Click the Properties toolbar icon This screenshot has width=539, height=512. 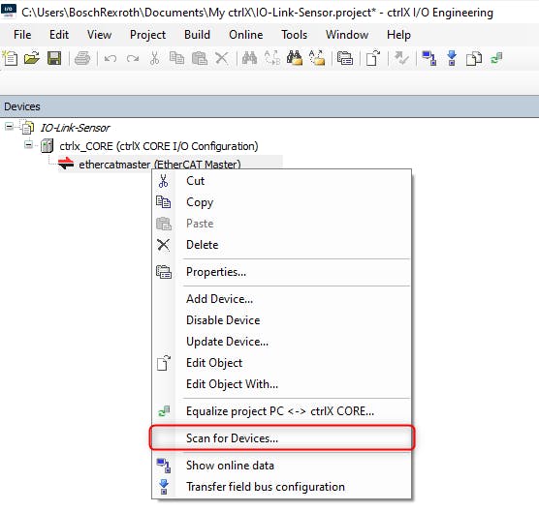coord(345,58)
